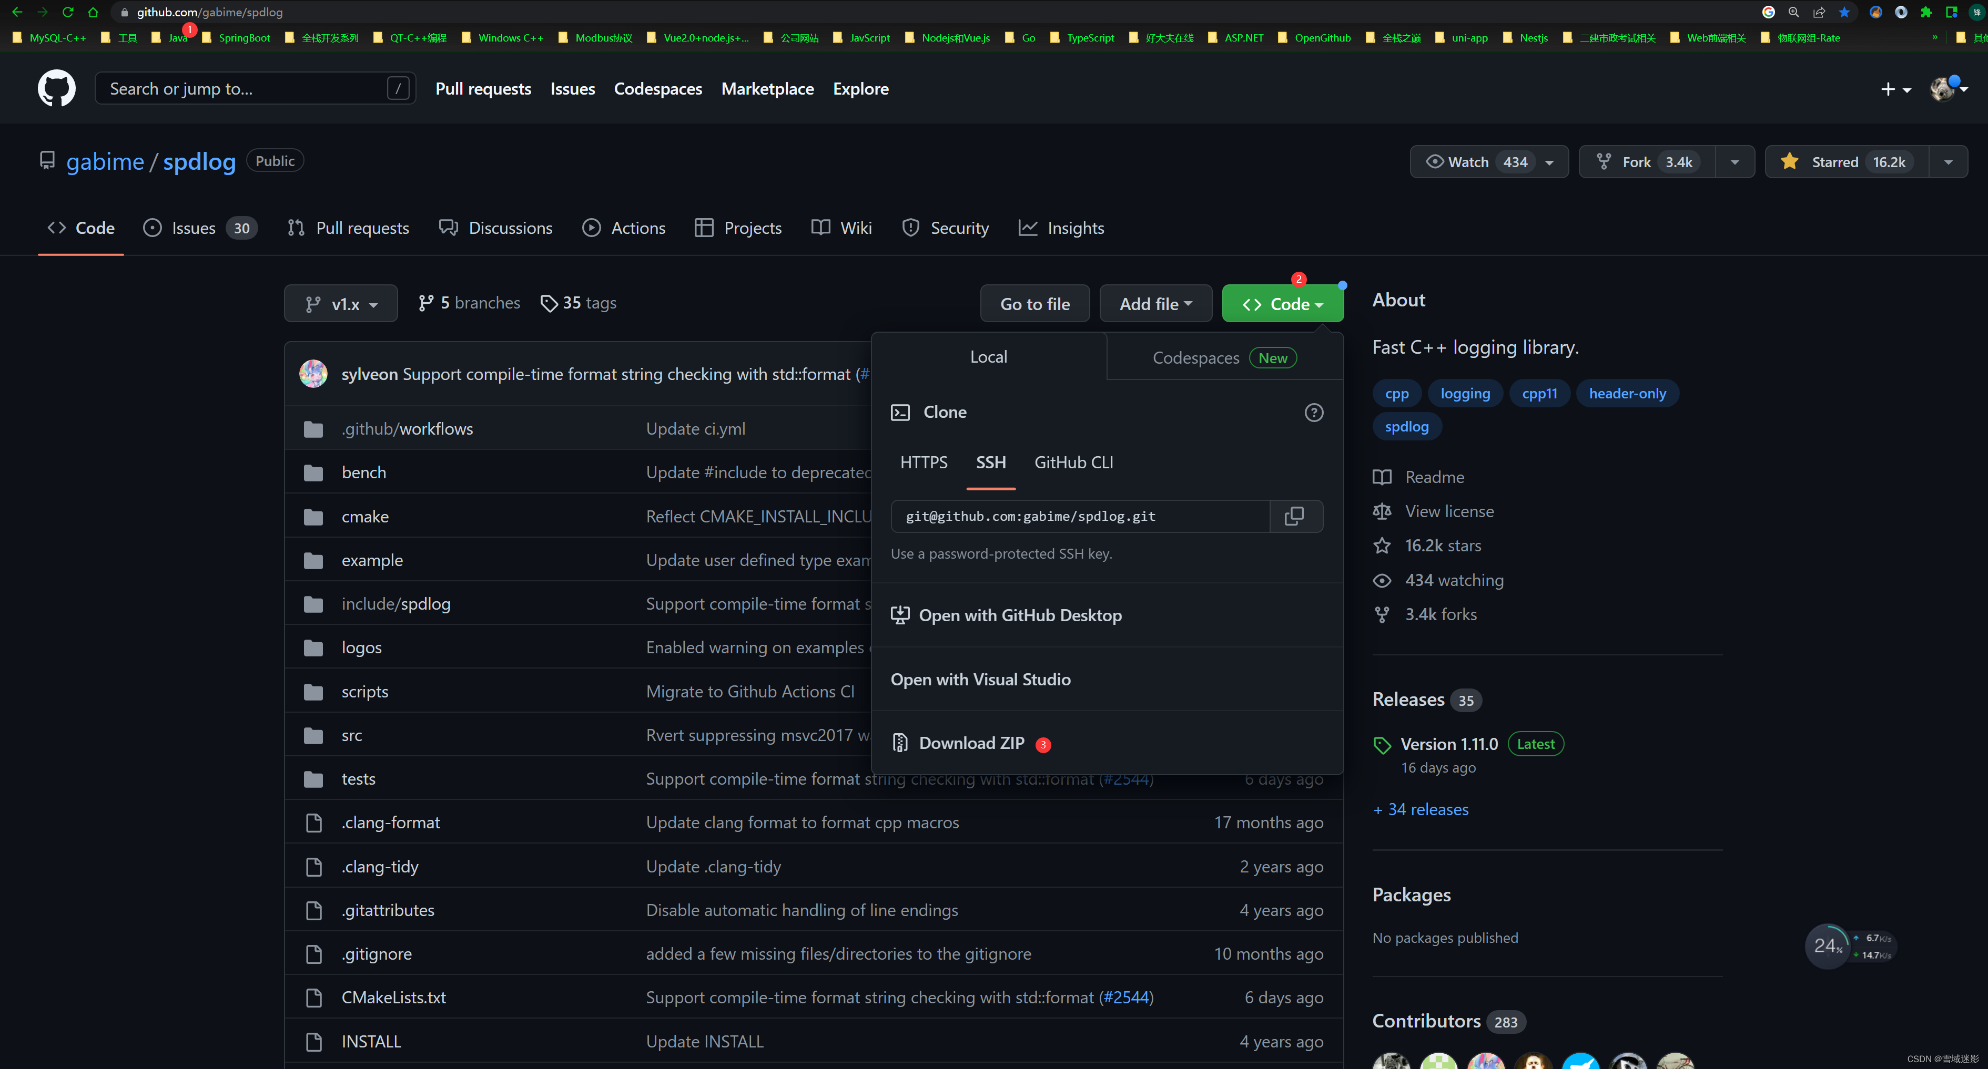Open the include/spdlog folder

[396, 604]
